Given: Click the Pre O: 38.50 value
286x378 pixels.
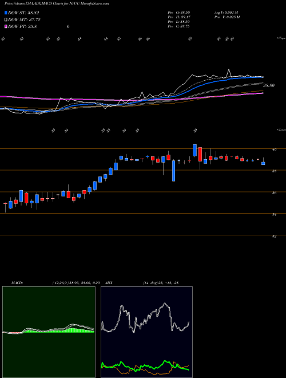Looking at the screenshot, I should point(178,12).
